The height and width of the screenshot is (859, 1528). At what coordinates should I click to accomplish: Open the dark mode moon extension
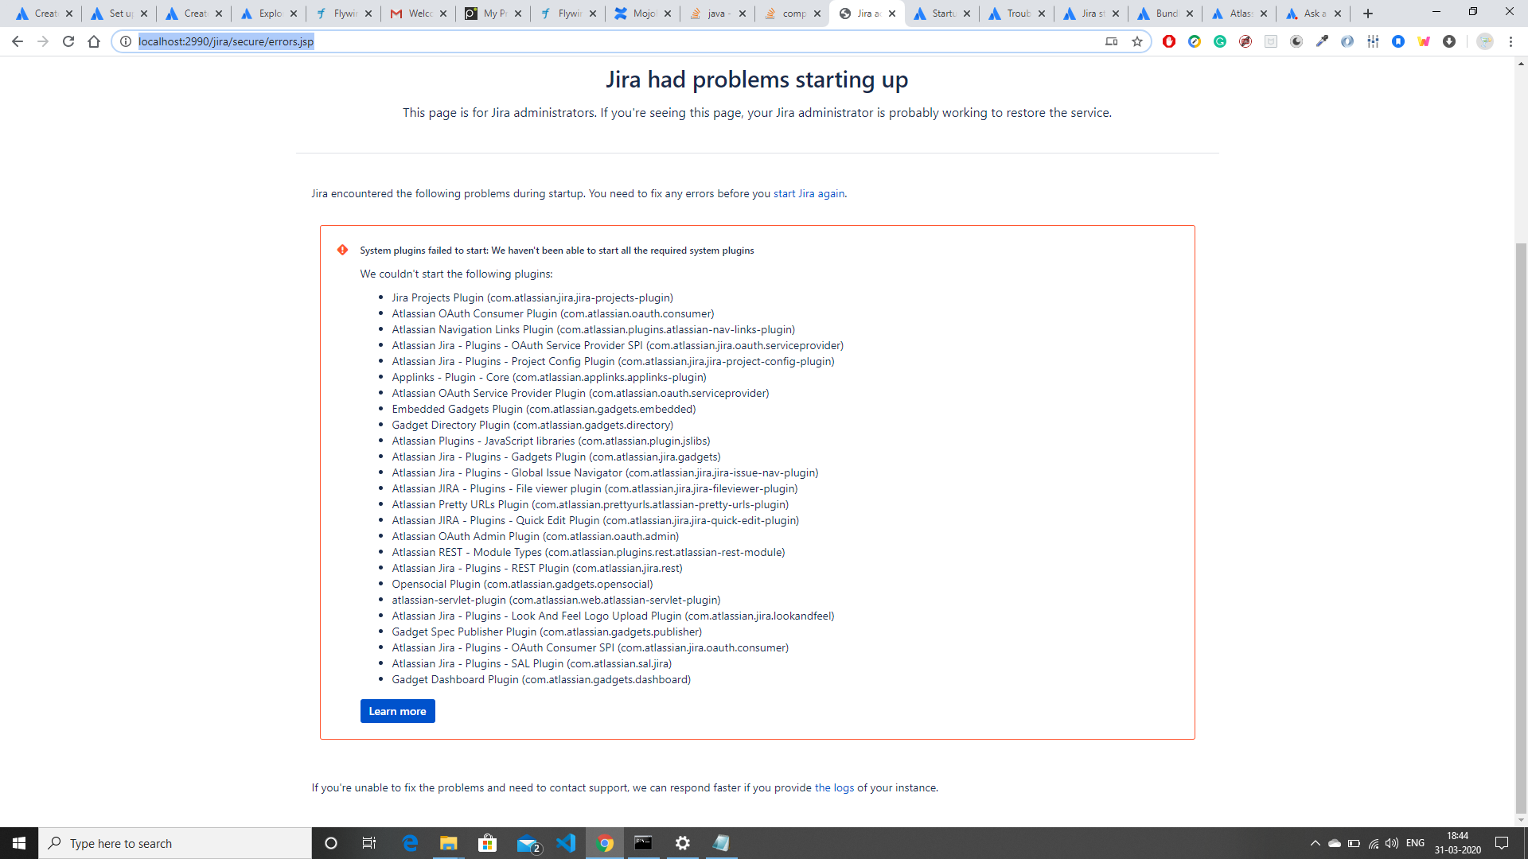[1296, 41]
